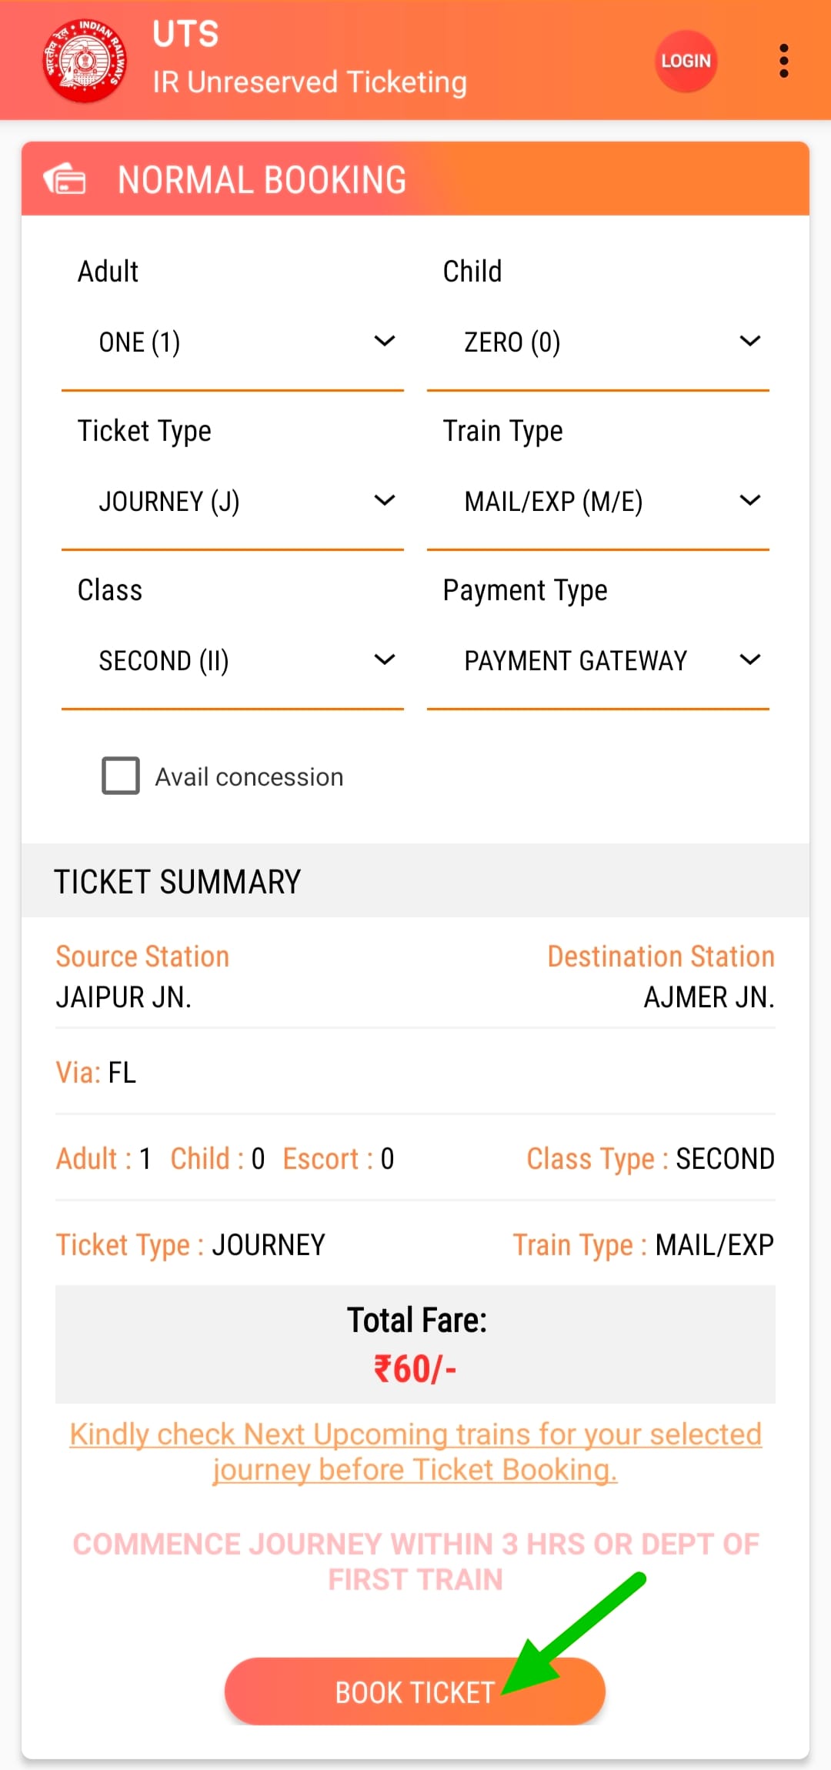Tap the Total Fare ₹60 box
This screenshot has width=831, height=1770.
pos(415,1344)
